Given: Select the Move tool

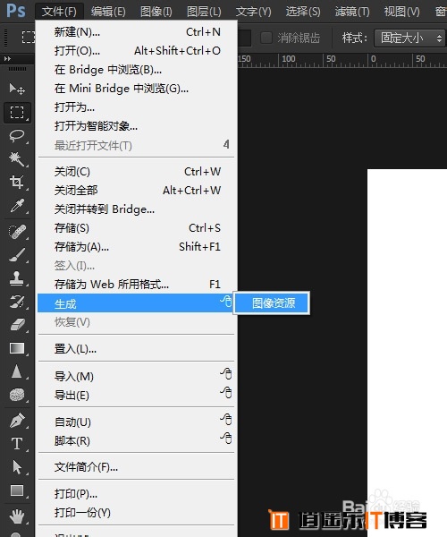Looking at the screenshot, I should click(x=17, y=89).
